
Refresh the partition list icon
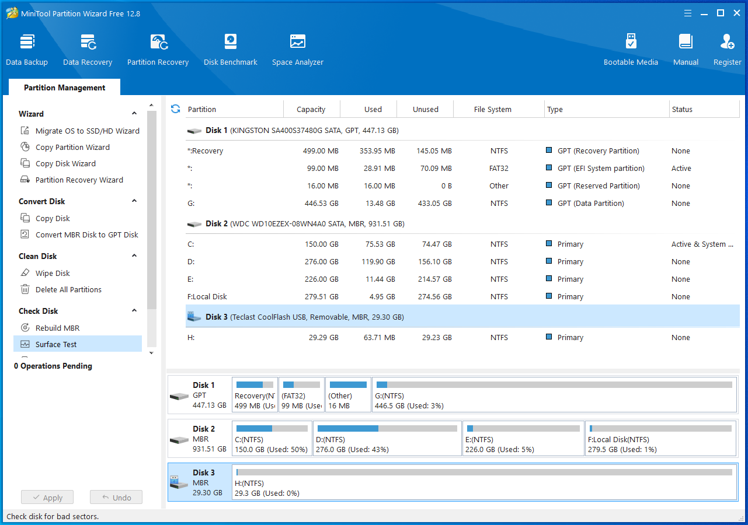tap(175, 109)
